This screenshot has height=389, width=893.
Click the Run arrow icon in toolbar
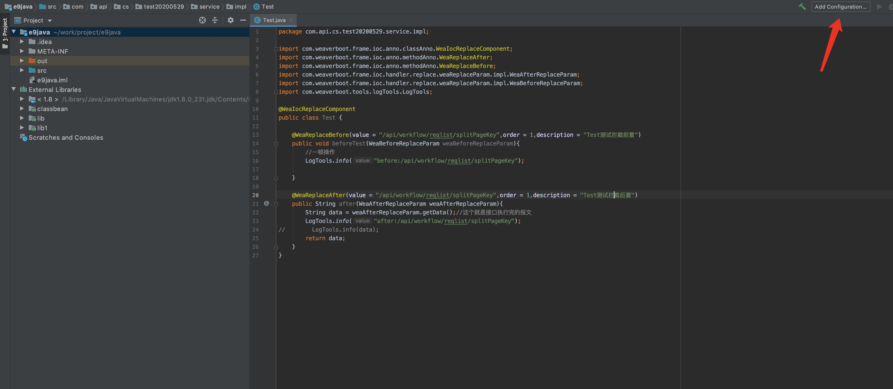click(879, 7)
